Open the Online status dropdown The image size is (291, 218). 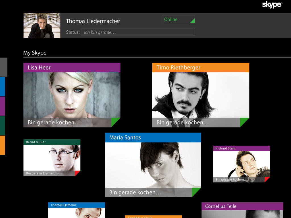[178, 20]
